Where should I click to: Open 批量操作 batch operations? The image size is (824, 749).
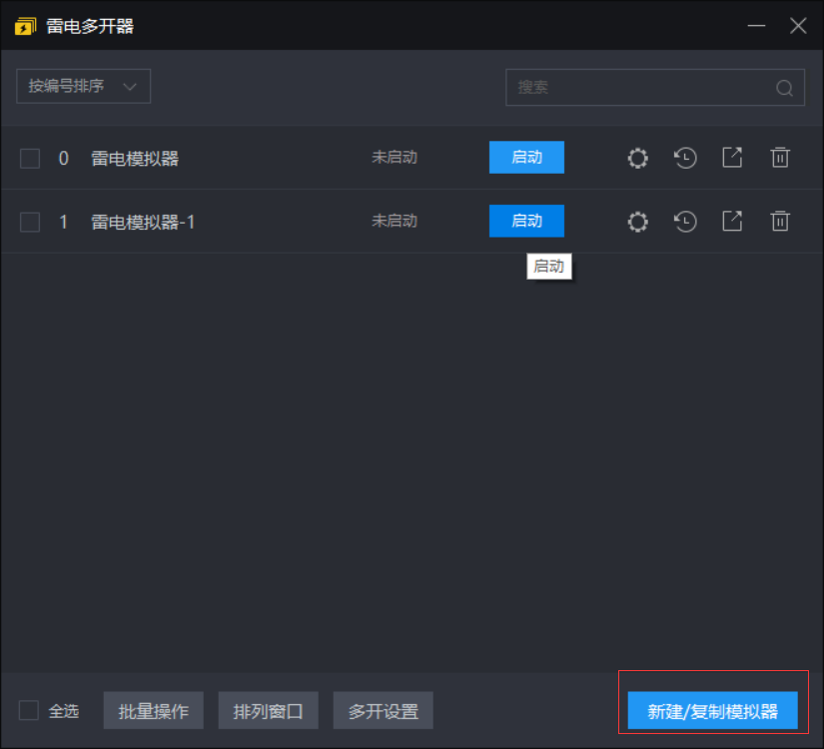tap(154, 711)
